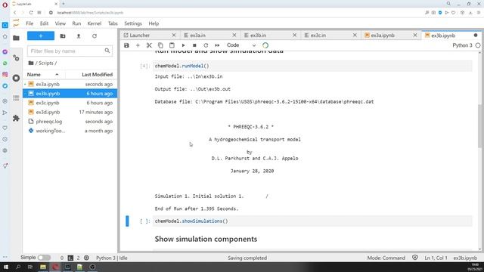The height and width of the screenshot is (272, 484).
Task: Click the Mode: Command status text
Action: [x=386, y=258]
